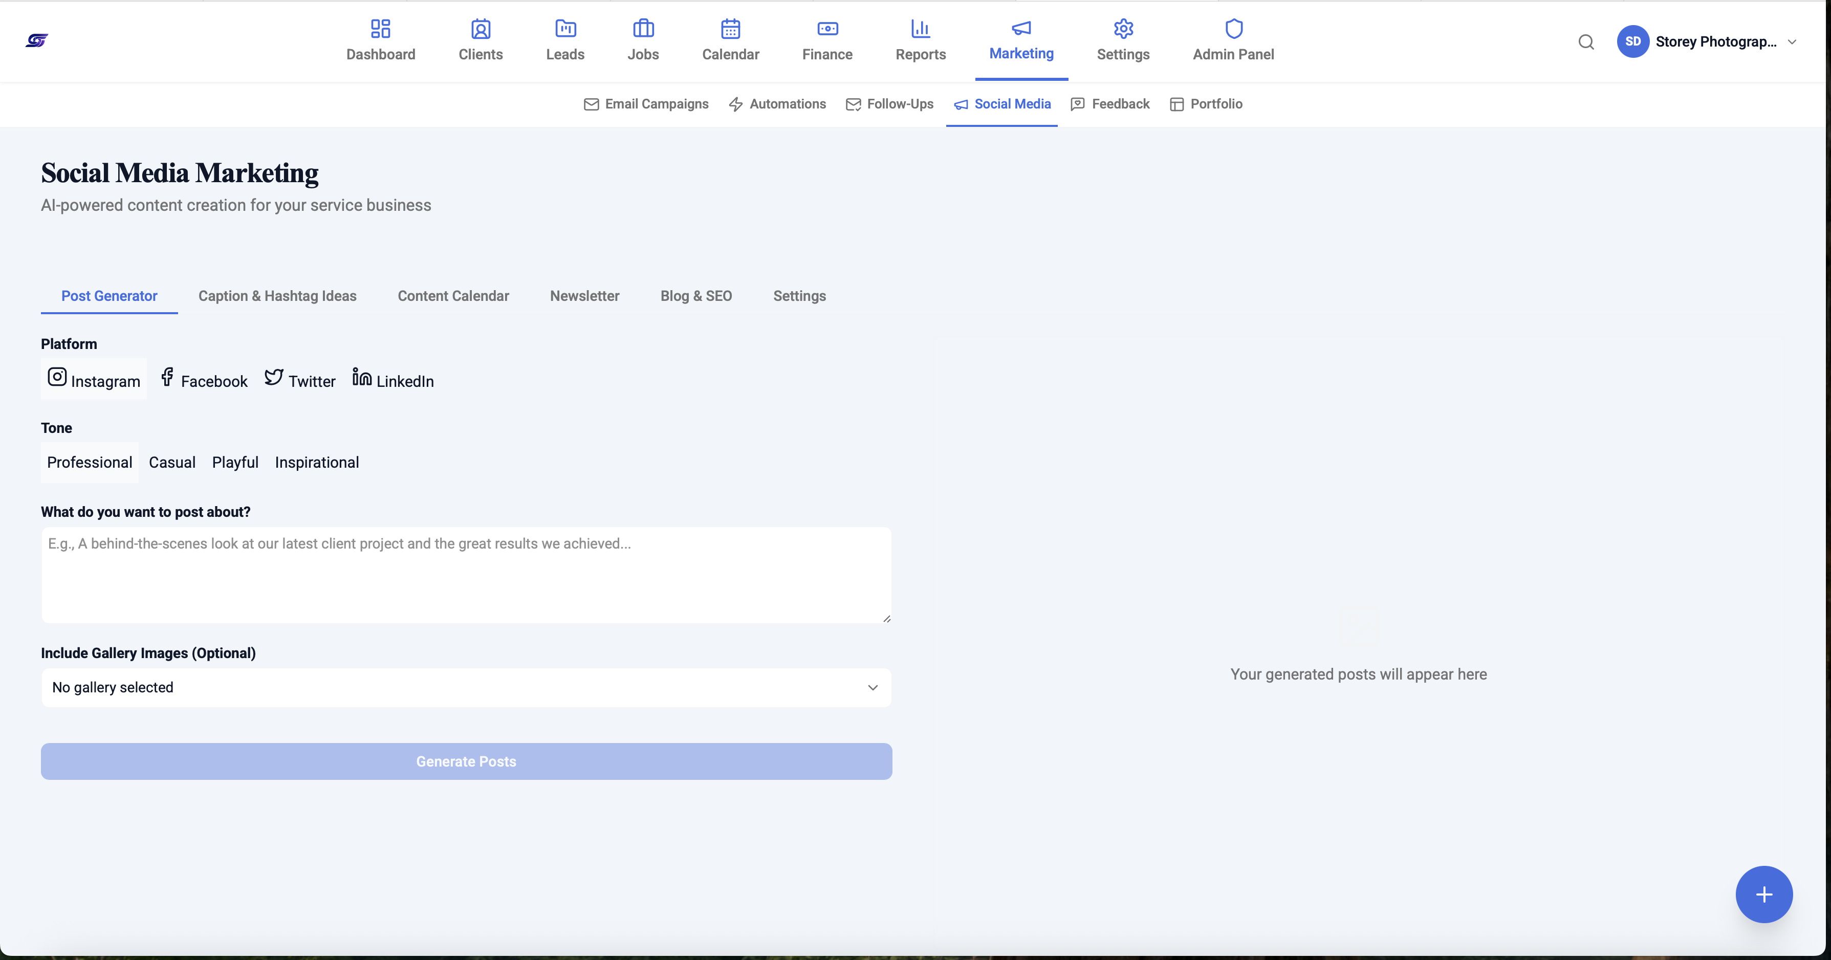This screenshot has height=960, width=1831.
Task: Switch to Caption & Hashtag Ideas tab
Action: click(x=277, y=296)
